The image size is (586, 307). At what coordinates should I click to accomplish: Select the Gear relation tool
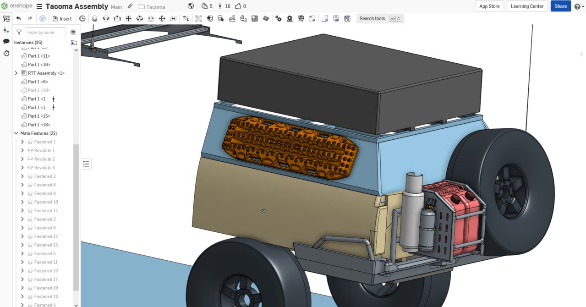coord(279,18)
